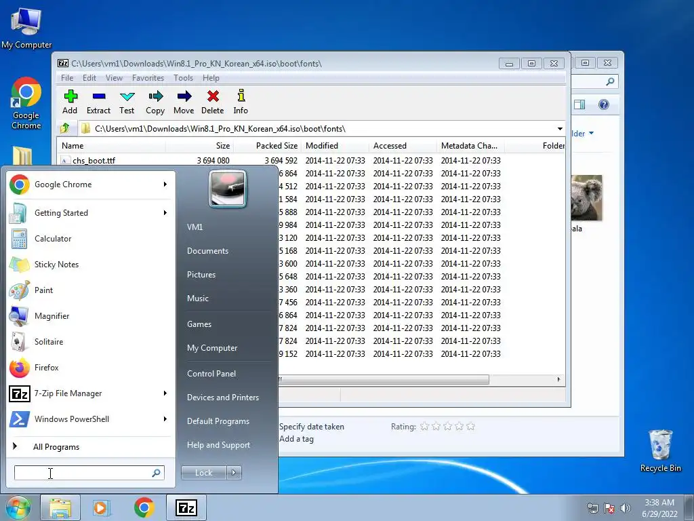The height and width of the screenshot is (521, 694).
Task: Click the Add toolbar icon in 7-Zip
Action: click(x=70, y=102)
